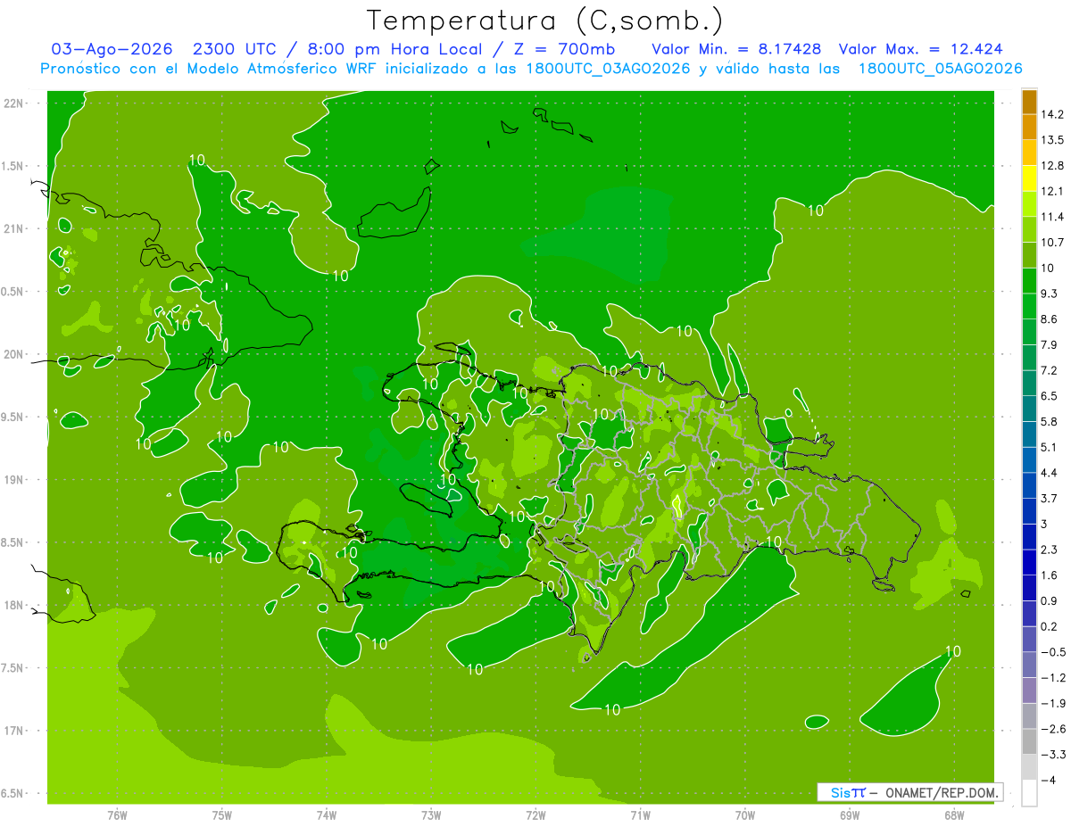Viewport: 1071px width, 827px height.
Task: Click the '68W' longitude label
Action: 954,815
